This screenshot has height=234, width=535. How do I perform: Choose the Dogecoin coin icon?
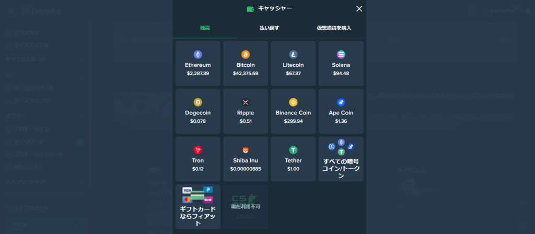click(198, 102)
